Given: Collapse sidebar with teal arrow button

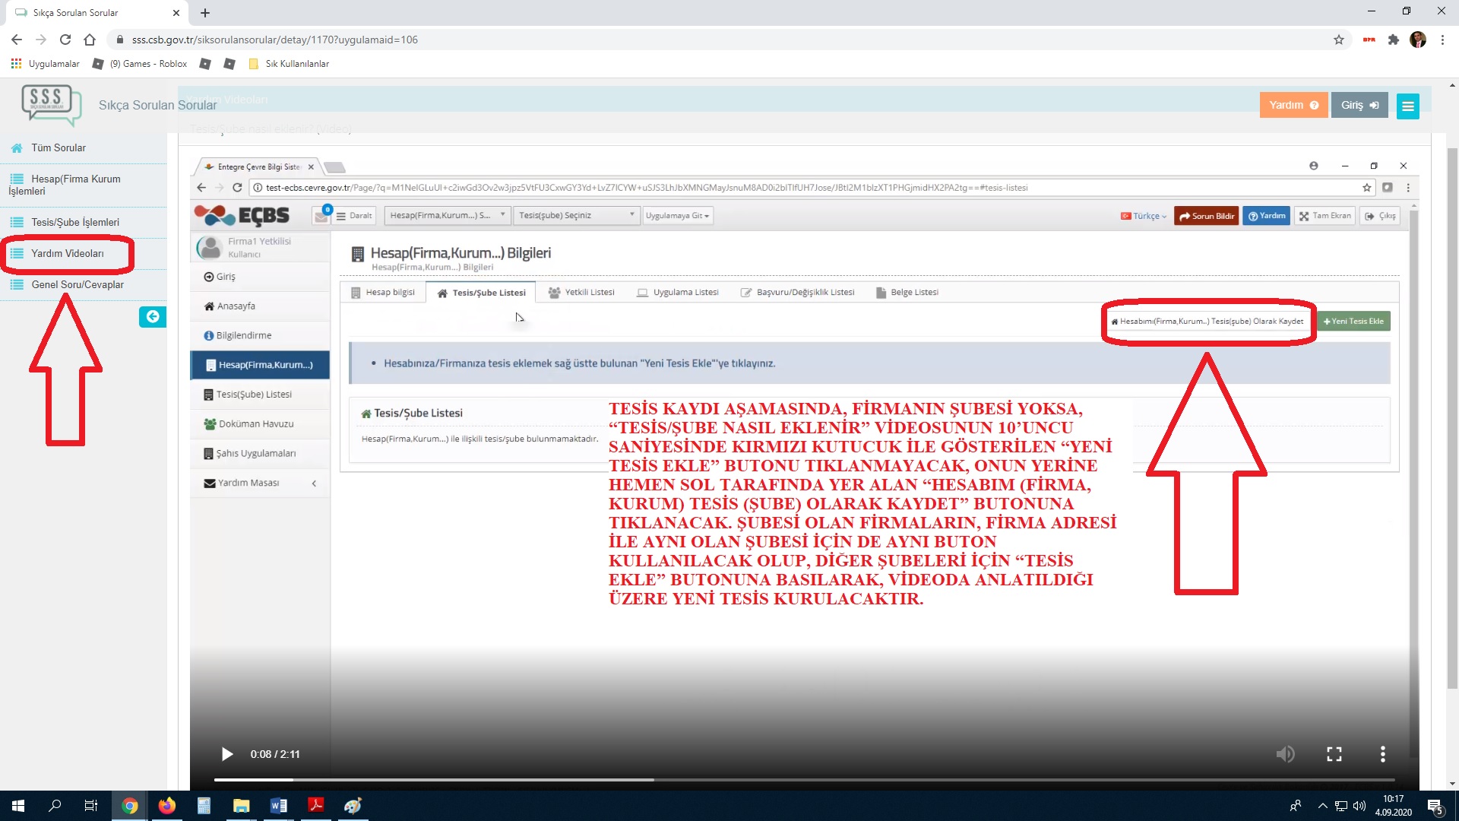Looking at the screenshot, I should (x=153, y=317).
